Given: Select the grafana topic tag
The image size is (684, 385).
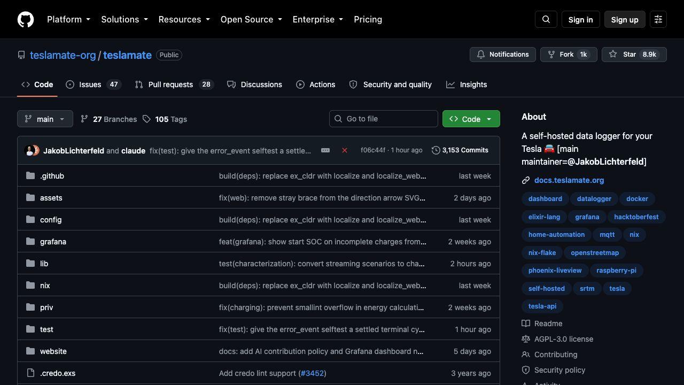Looking at the screenshot, I should pos(587,217).
